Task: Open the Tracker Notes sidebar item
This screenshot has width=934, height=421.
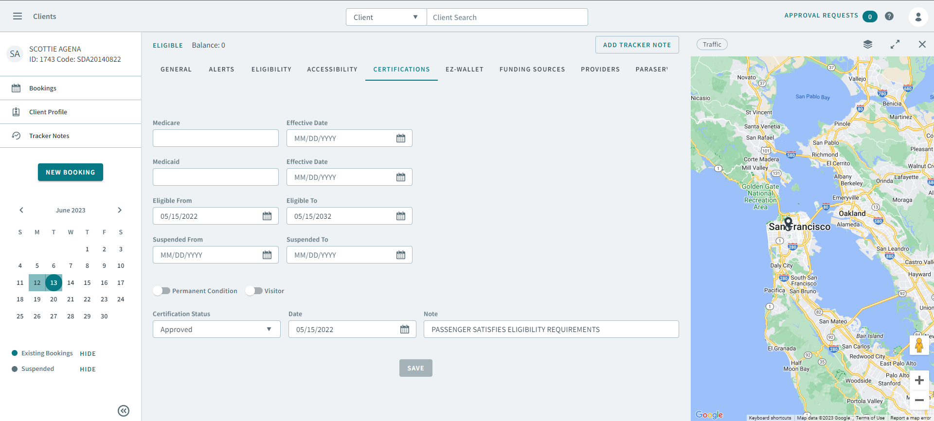Action: [x=71, y=136]
